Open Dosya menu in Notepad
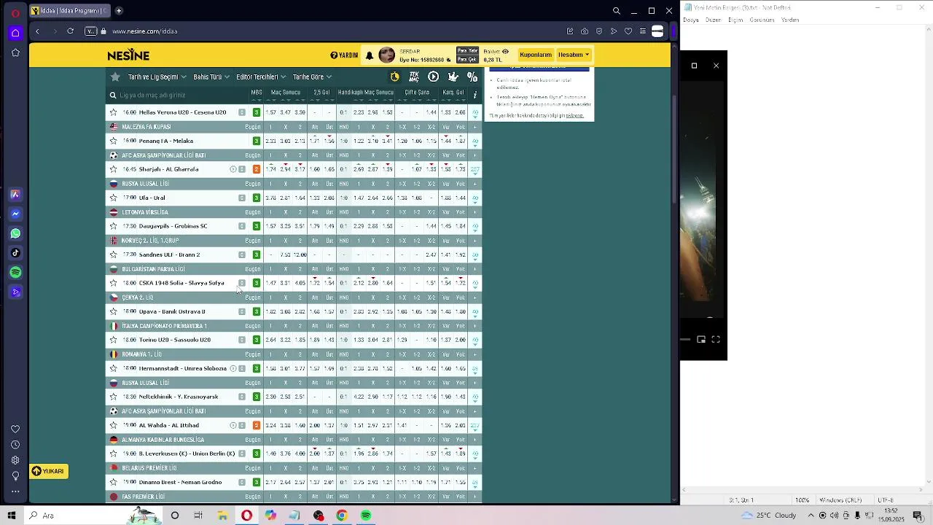This screenshot has height=525, width=933. pos(691,20)
